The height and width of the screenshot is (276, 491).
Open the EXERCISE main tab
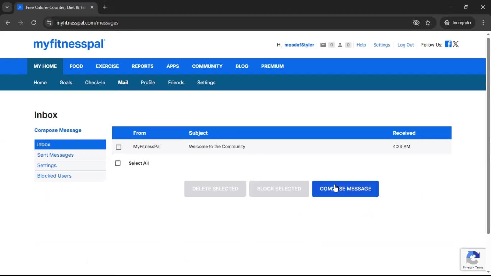[x=107, y=66]
